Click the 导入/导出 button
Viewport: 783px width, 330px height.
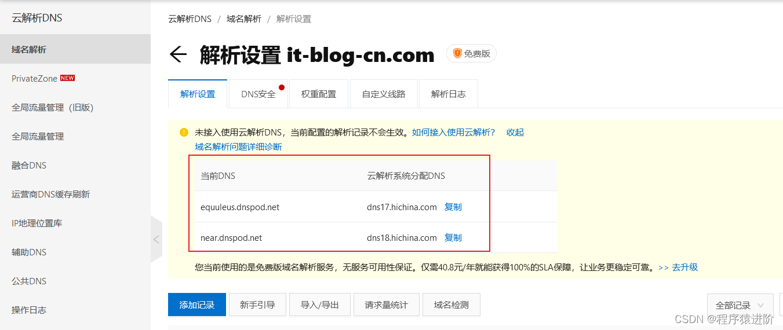tap(320, 305)
